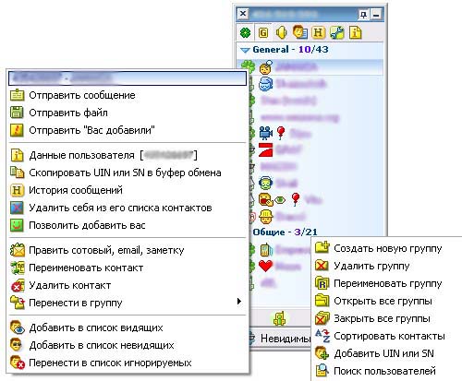This screenshot has height=381, width=462.
Task: Choose Отправить файл menu entry
Action: pos(128,113)
